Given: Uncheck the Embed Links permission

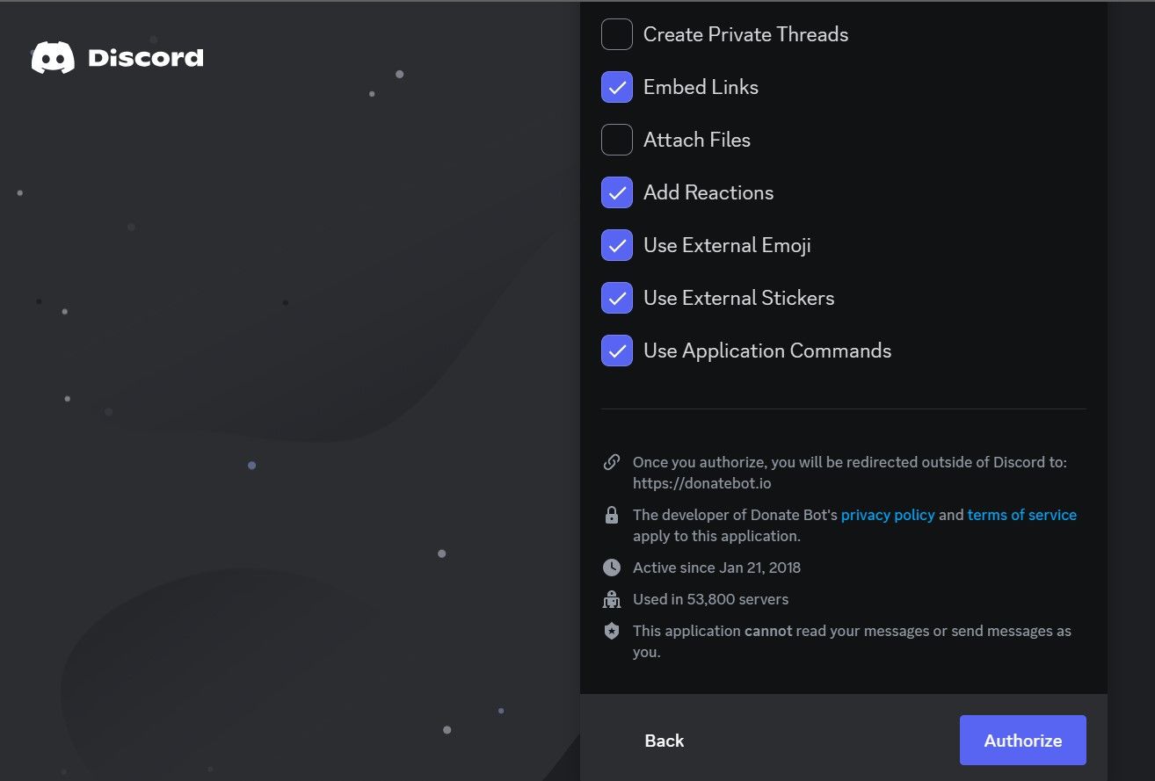Looking at the screenshot, I should click(617, 87).
